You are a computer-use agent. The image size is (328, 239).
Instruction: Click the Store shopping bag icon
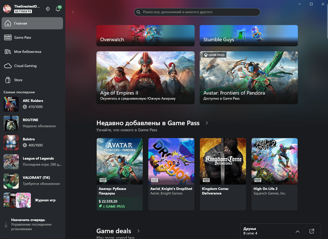tap(8, 80)
